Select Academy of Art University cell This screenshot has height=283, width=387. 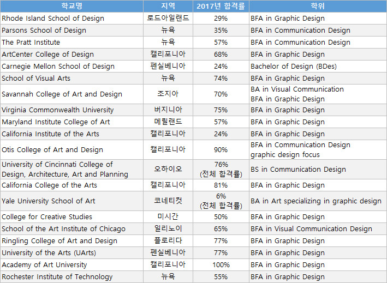pyautogui.click(x=72, y=265)
